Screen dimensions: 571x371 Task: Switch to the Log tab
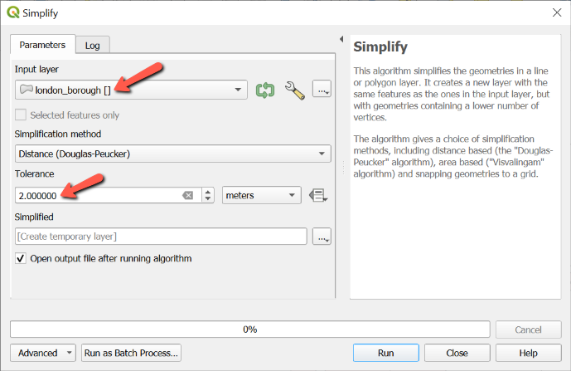[x=93, y=46]
